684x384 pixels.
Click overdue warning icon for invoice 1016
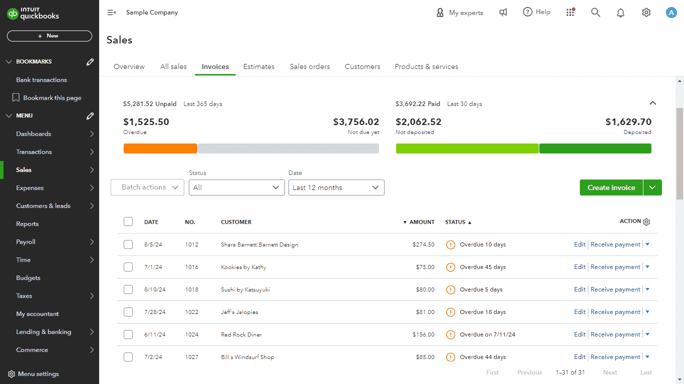[451, 267]
